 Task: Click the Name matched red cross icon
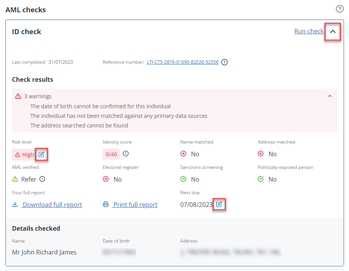tap(183, 154)
